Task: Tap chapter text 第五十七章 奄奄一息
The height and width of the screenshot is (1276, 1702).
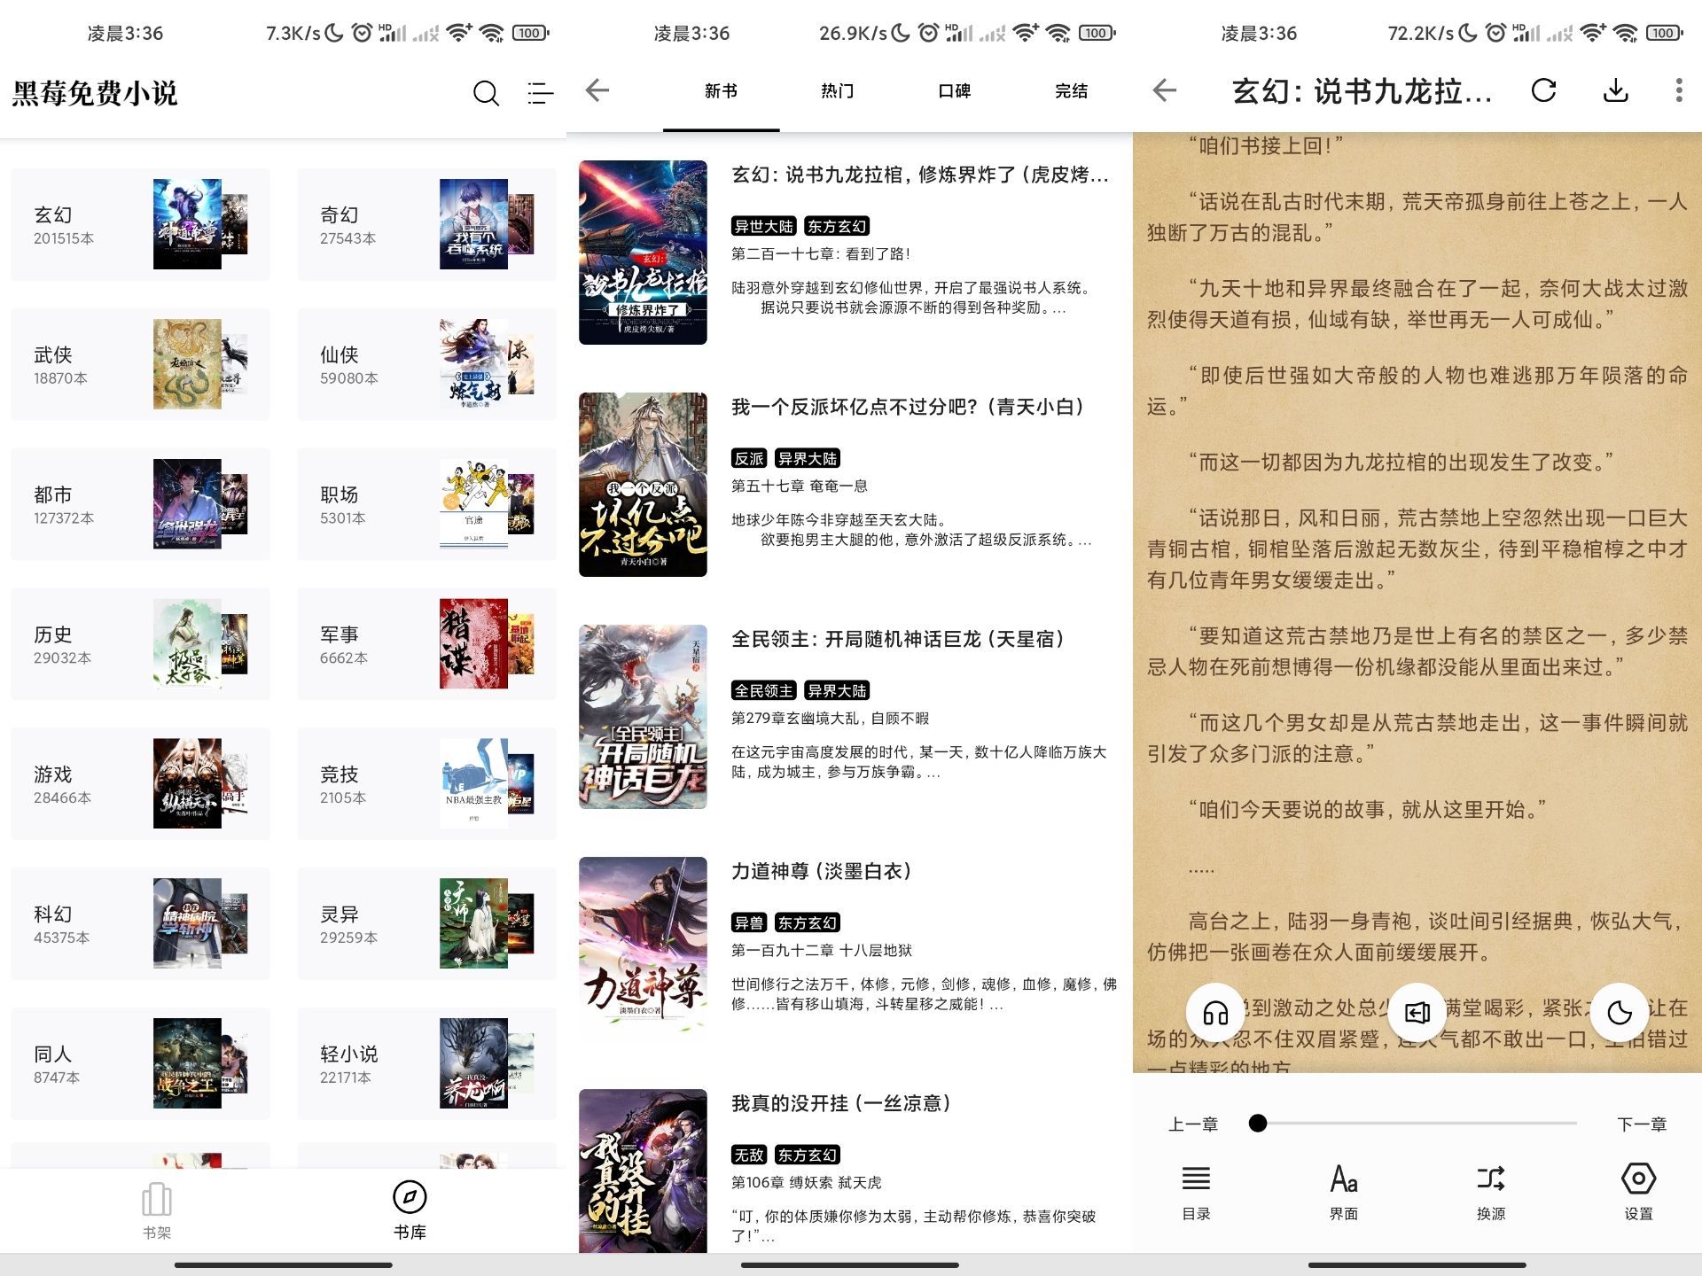Action: coord(800,486)
